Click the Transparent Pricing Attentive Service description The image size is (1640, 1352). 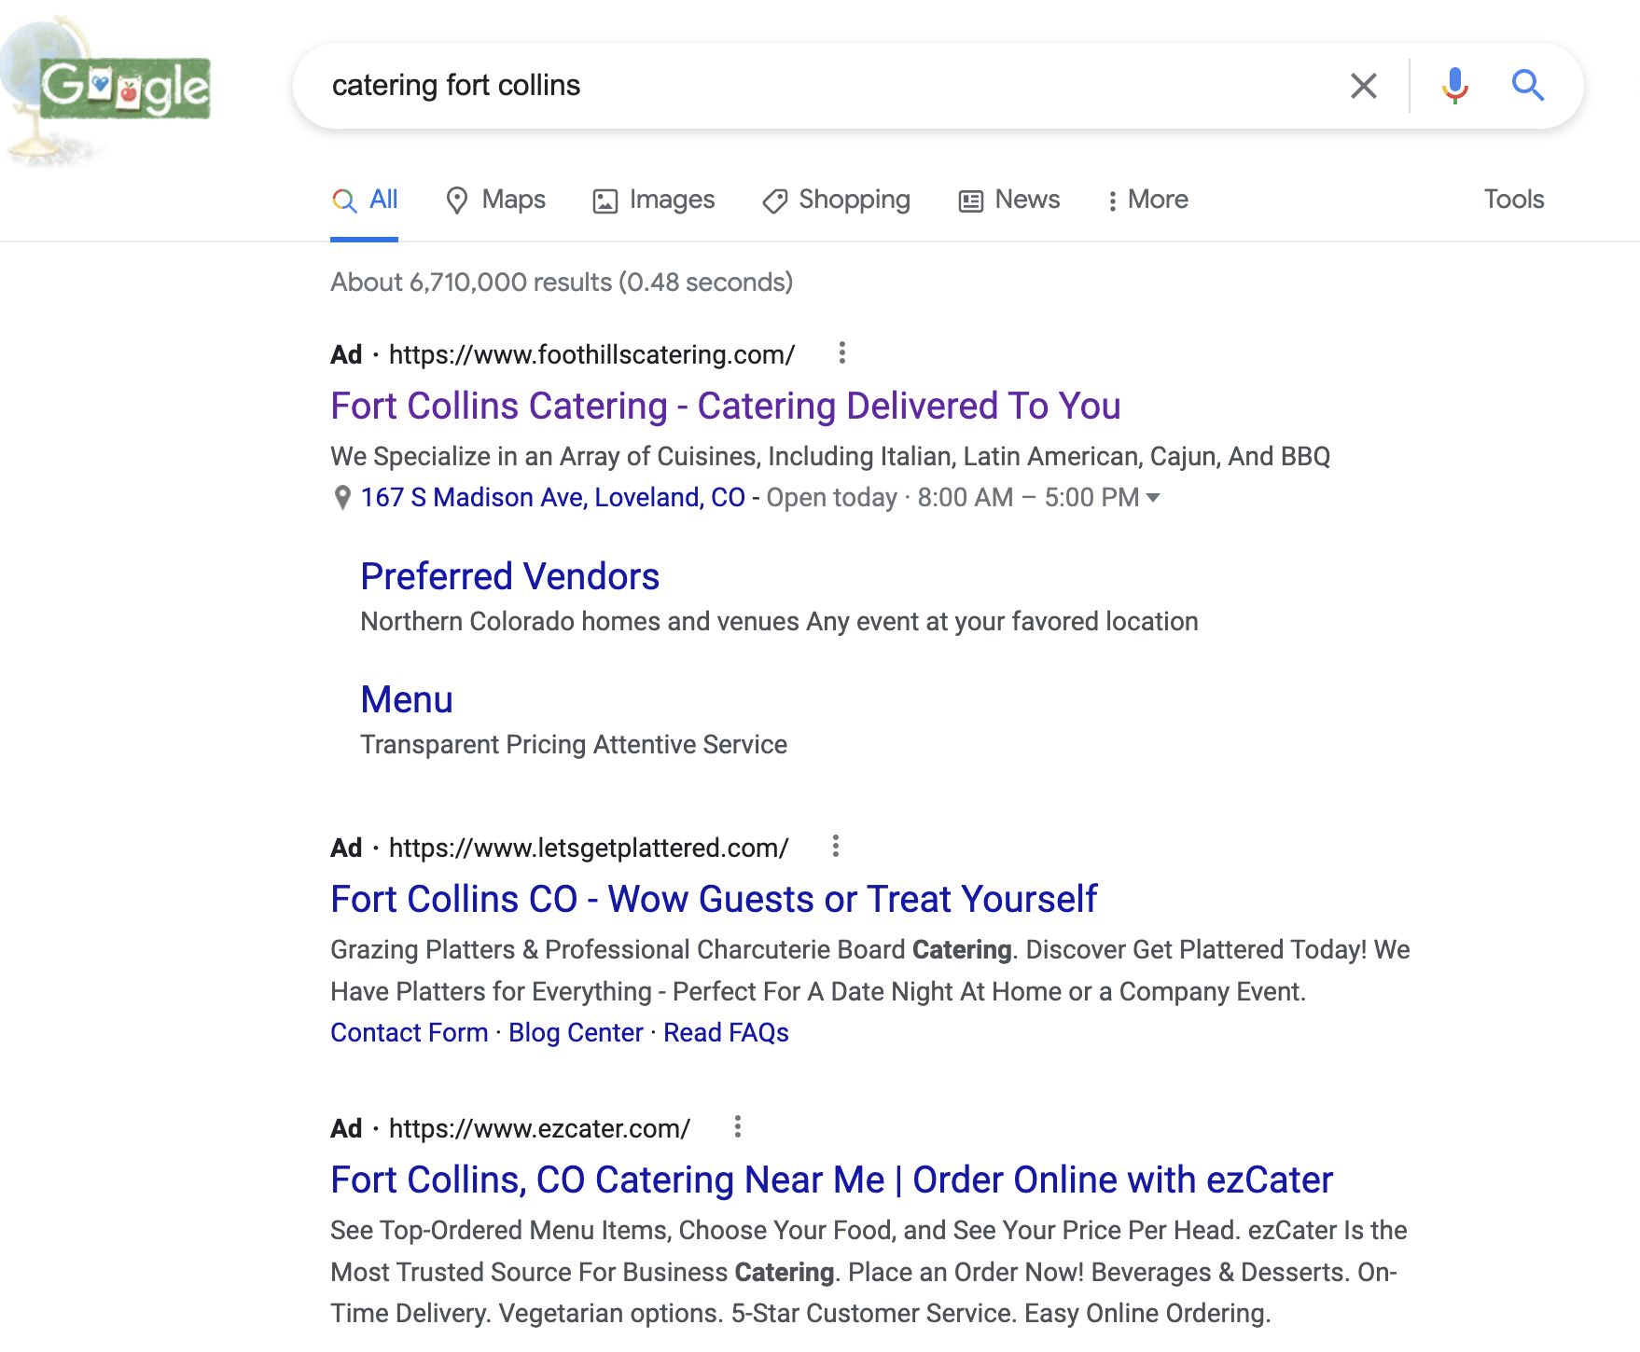coord(574,745)
